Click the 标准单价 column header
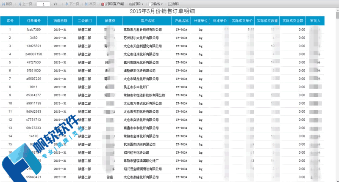Viewport: 339px width, 182px height. tap(220, 21)
